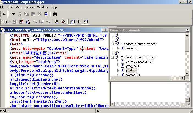This screenshot has width=193, height=113.
Task: Click lower panel scroll right arrow
Action: coord(183,104)
